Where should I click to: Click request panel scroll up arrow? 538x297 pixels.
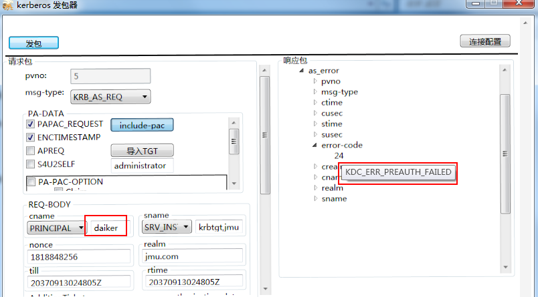point(264,70)
